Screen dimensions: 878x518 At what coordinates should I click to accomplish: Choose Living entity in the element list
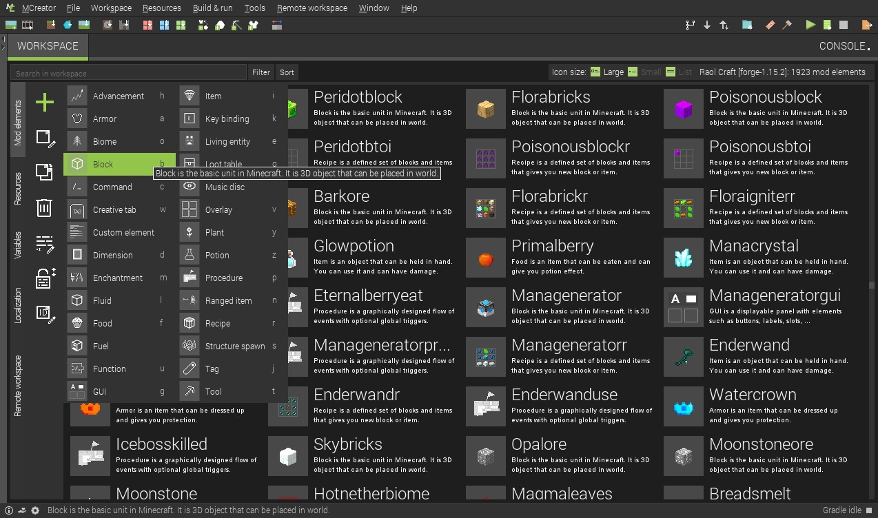pyautogui.click(x=232, y=141)
